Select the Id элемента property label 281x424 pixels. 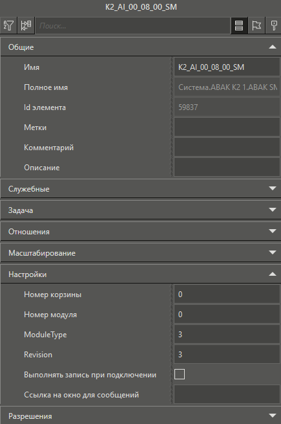coord(45,107)
